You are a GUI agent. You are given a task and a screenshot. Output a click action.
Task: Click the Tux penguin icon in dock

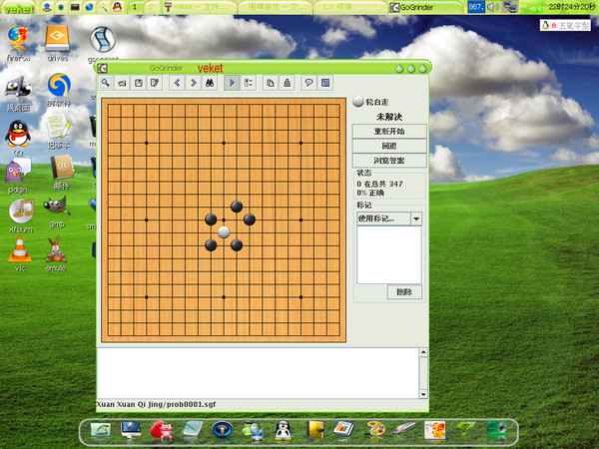coord(284,431)
